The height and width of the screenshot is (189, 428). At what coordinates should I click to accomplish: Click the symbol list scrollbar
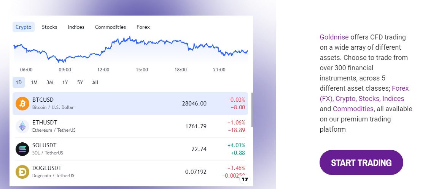tap(252, 110)
